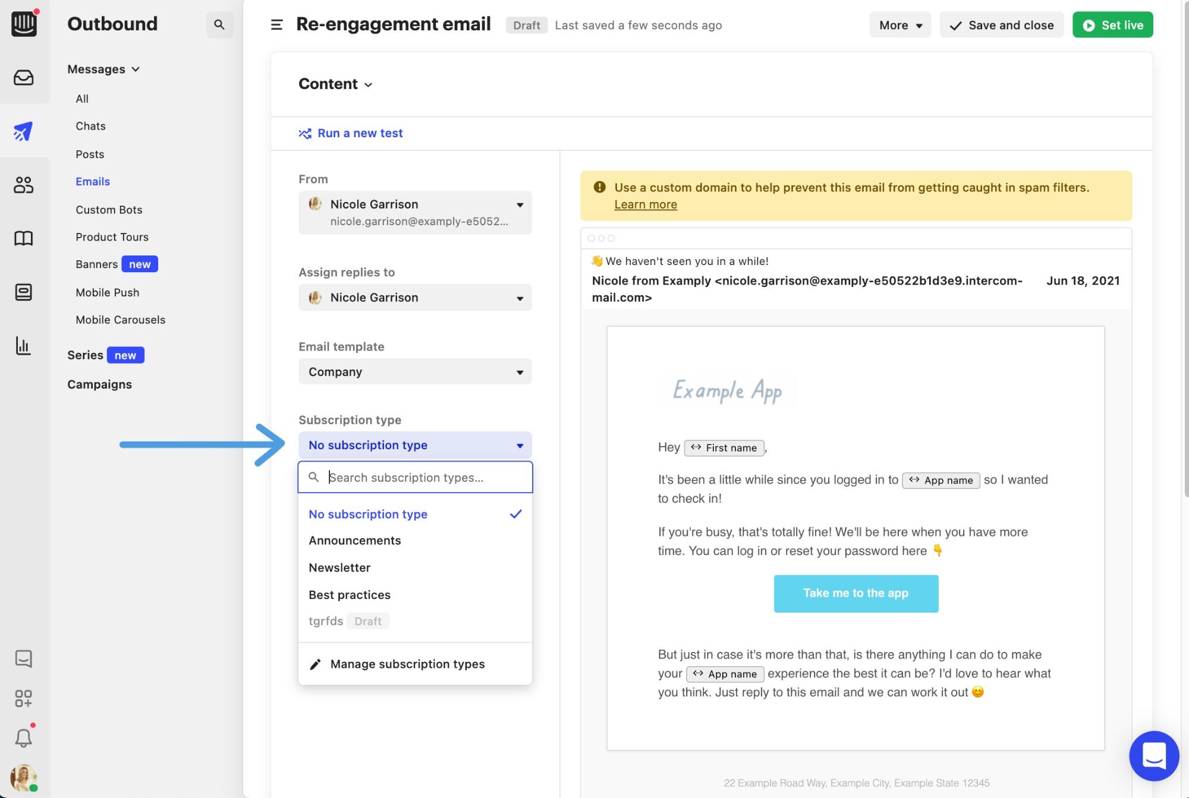The image size is (1189, 798).
Task: Click the A/B test icon by Run a new test
Action: (x=305, y=134)
